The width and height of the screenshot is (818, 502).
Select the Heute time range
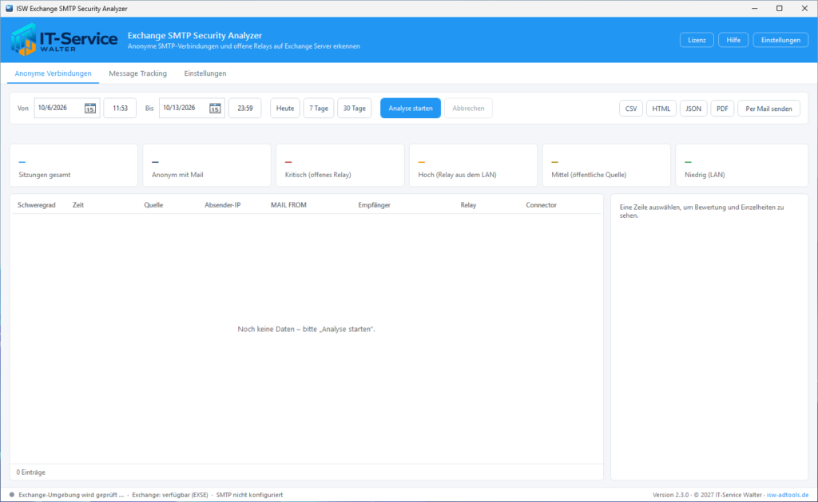point(285,109)
